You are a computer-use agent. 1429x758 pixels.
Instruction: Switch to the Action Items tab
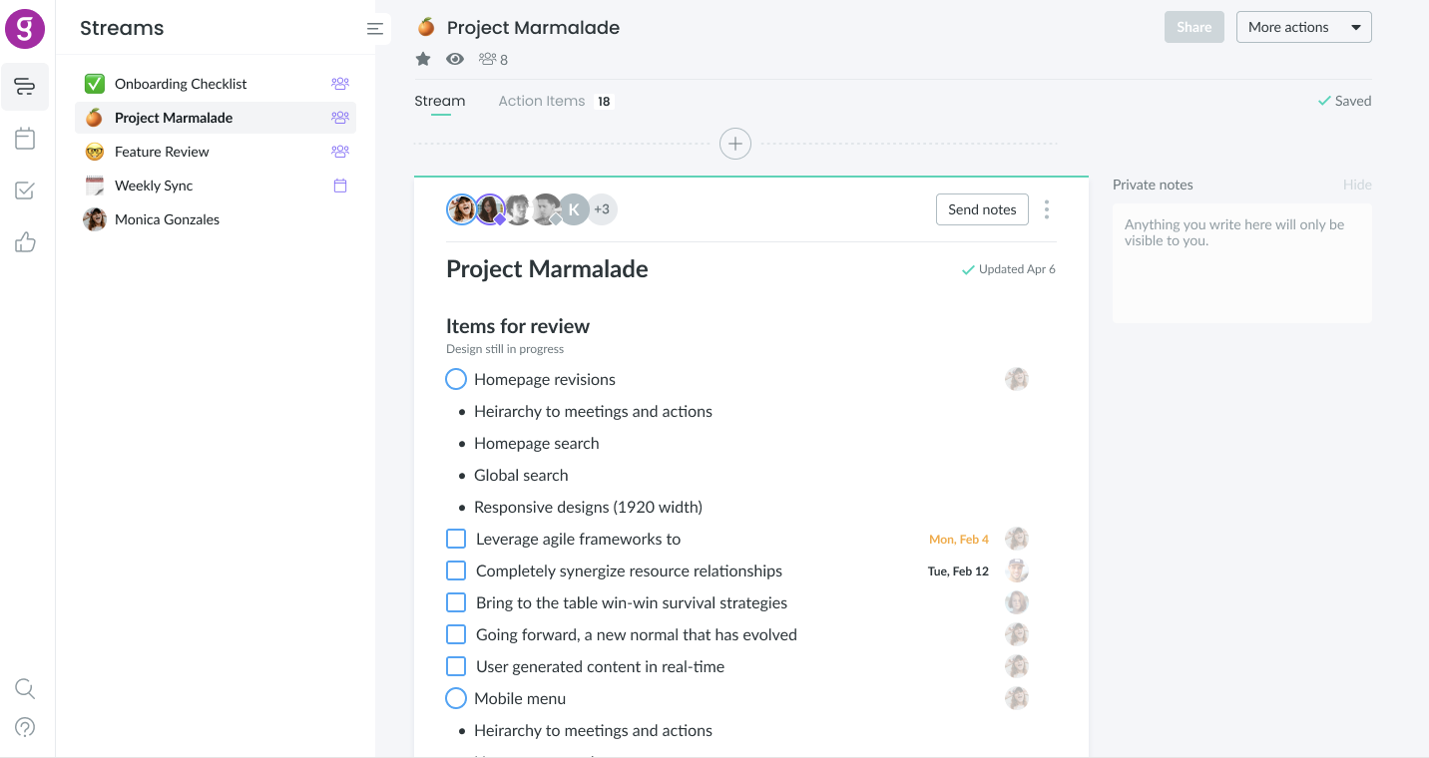[x=542, y=101]
